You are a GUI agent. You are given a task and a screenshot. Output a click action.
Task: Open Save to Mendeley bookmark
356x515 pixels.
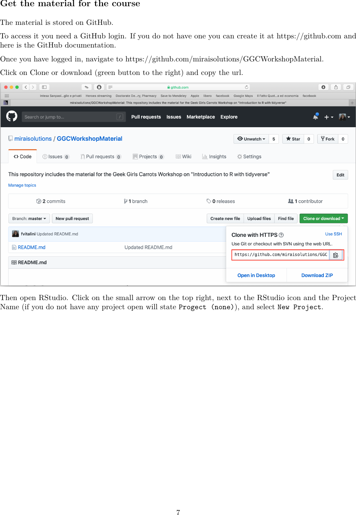click(174, 96)
